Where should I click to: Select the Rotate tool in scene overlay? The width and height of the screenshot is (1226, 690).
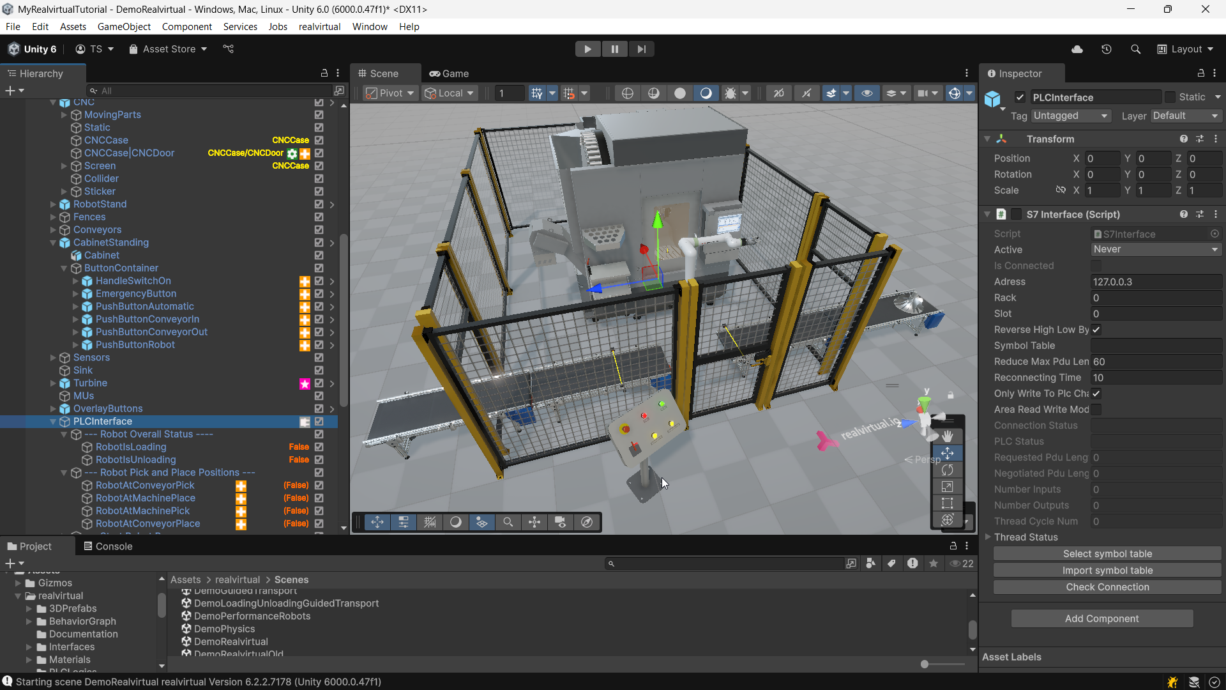[947, 470]
